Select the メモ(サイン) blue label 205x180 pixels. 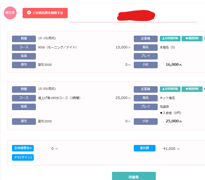tap(23, 157)
